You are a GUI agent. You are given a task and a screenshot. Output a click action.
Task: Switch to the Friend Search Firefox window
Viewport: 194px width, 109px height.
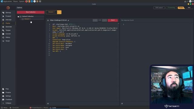tap(39, 108)
